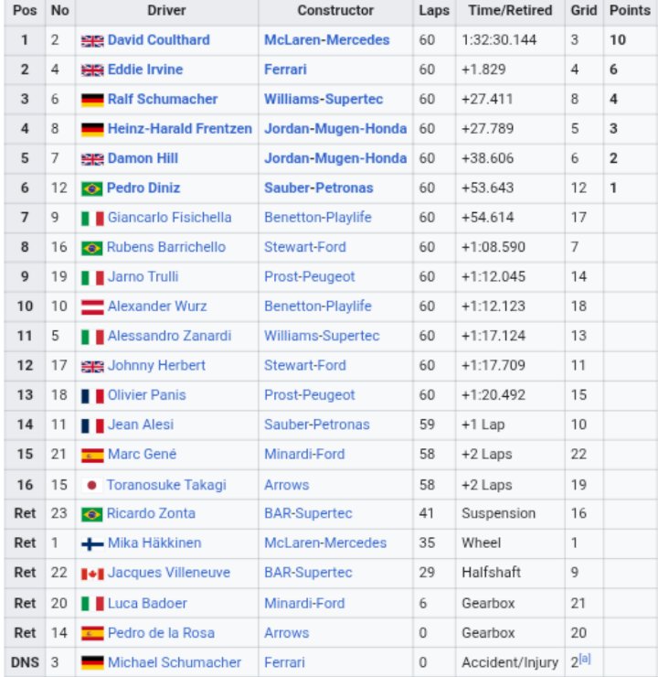
Task: Follow the Ricardo Zonta link
Action: pos(151,513)
